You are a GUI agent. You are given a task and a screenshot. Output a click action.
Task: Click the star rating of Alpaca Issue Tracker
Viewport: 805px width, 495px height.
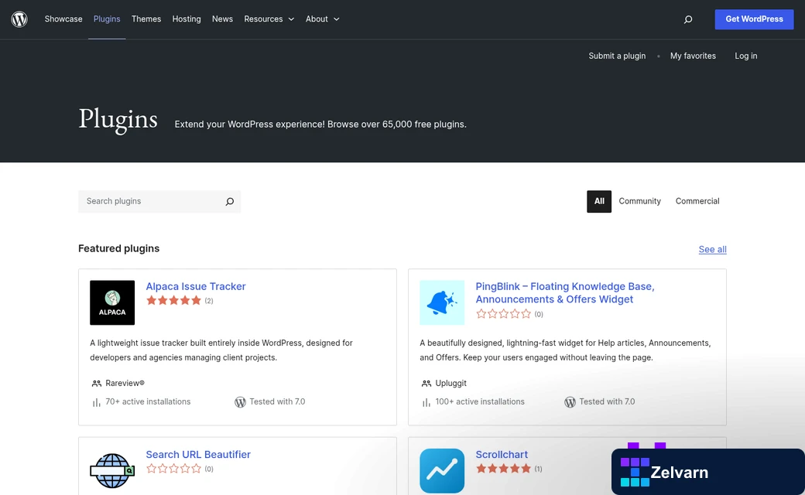(173, 301)
